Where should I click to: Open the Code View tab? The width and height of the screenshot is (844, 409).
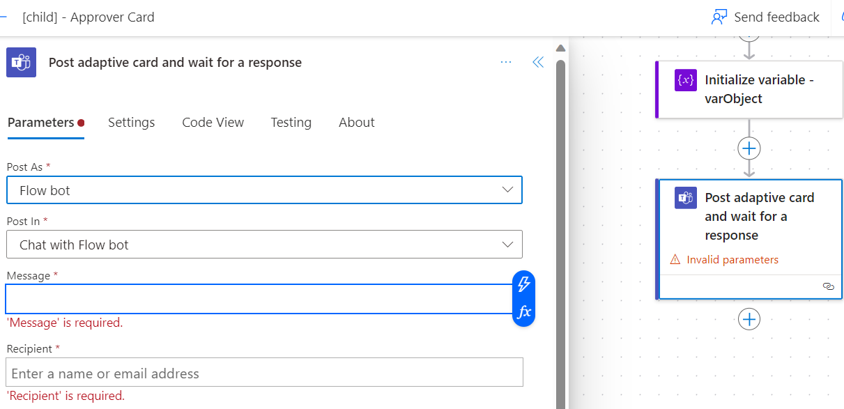(x=213, y=122)
